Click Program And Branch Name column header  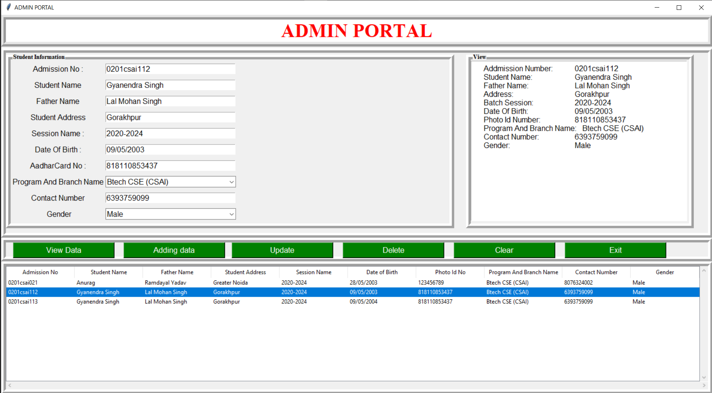[x=523, y=272]
